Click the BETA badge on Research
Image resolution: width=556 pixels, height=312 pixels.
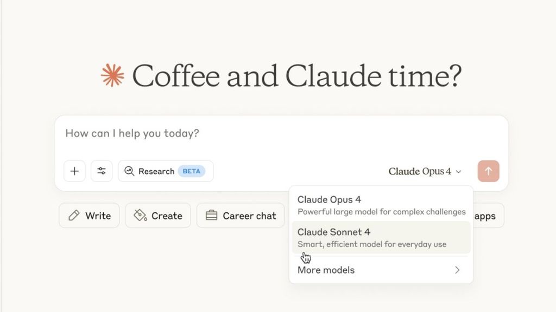click(x=191, y=171)
